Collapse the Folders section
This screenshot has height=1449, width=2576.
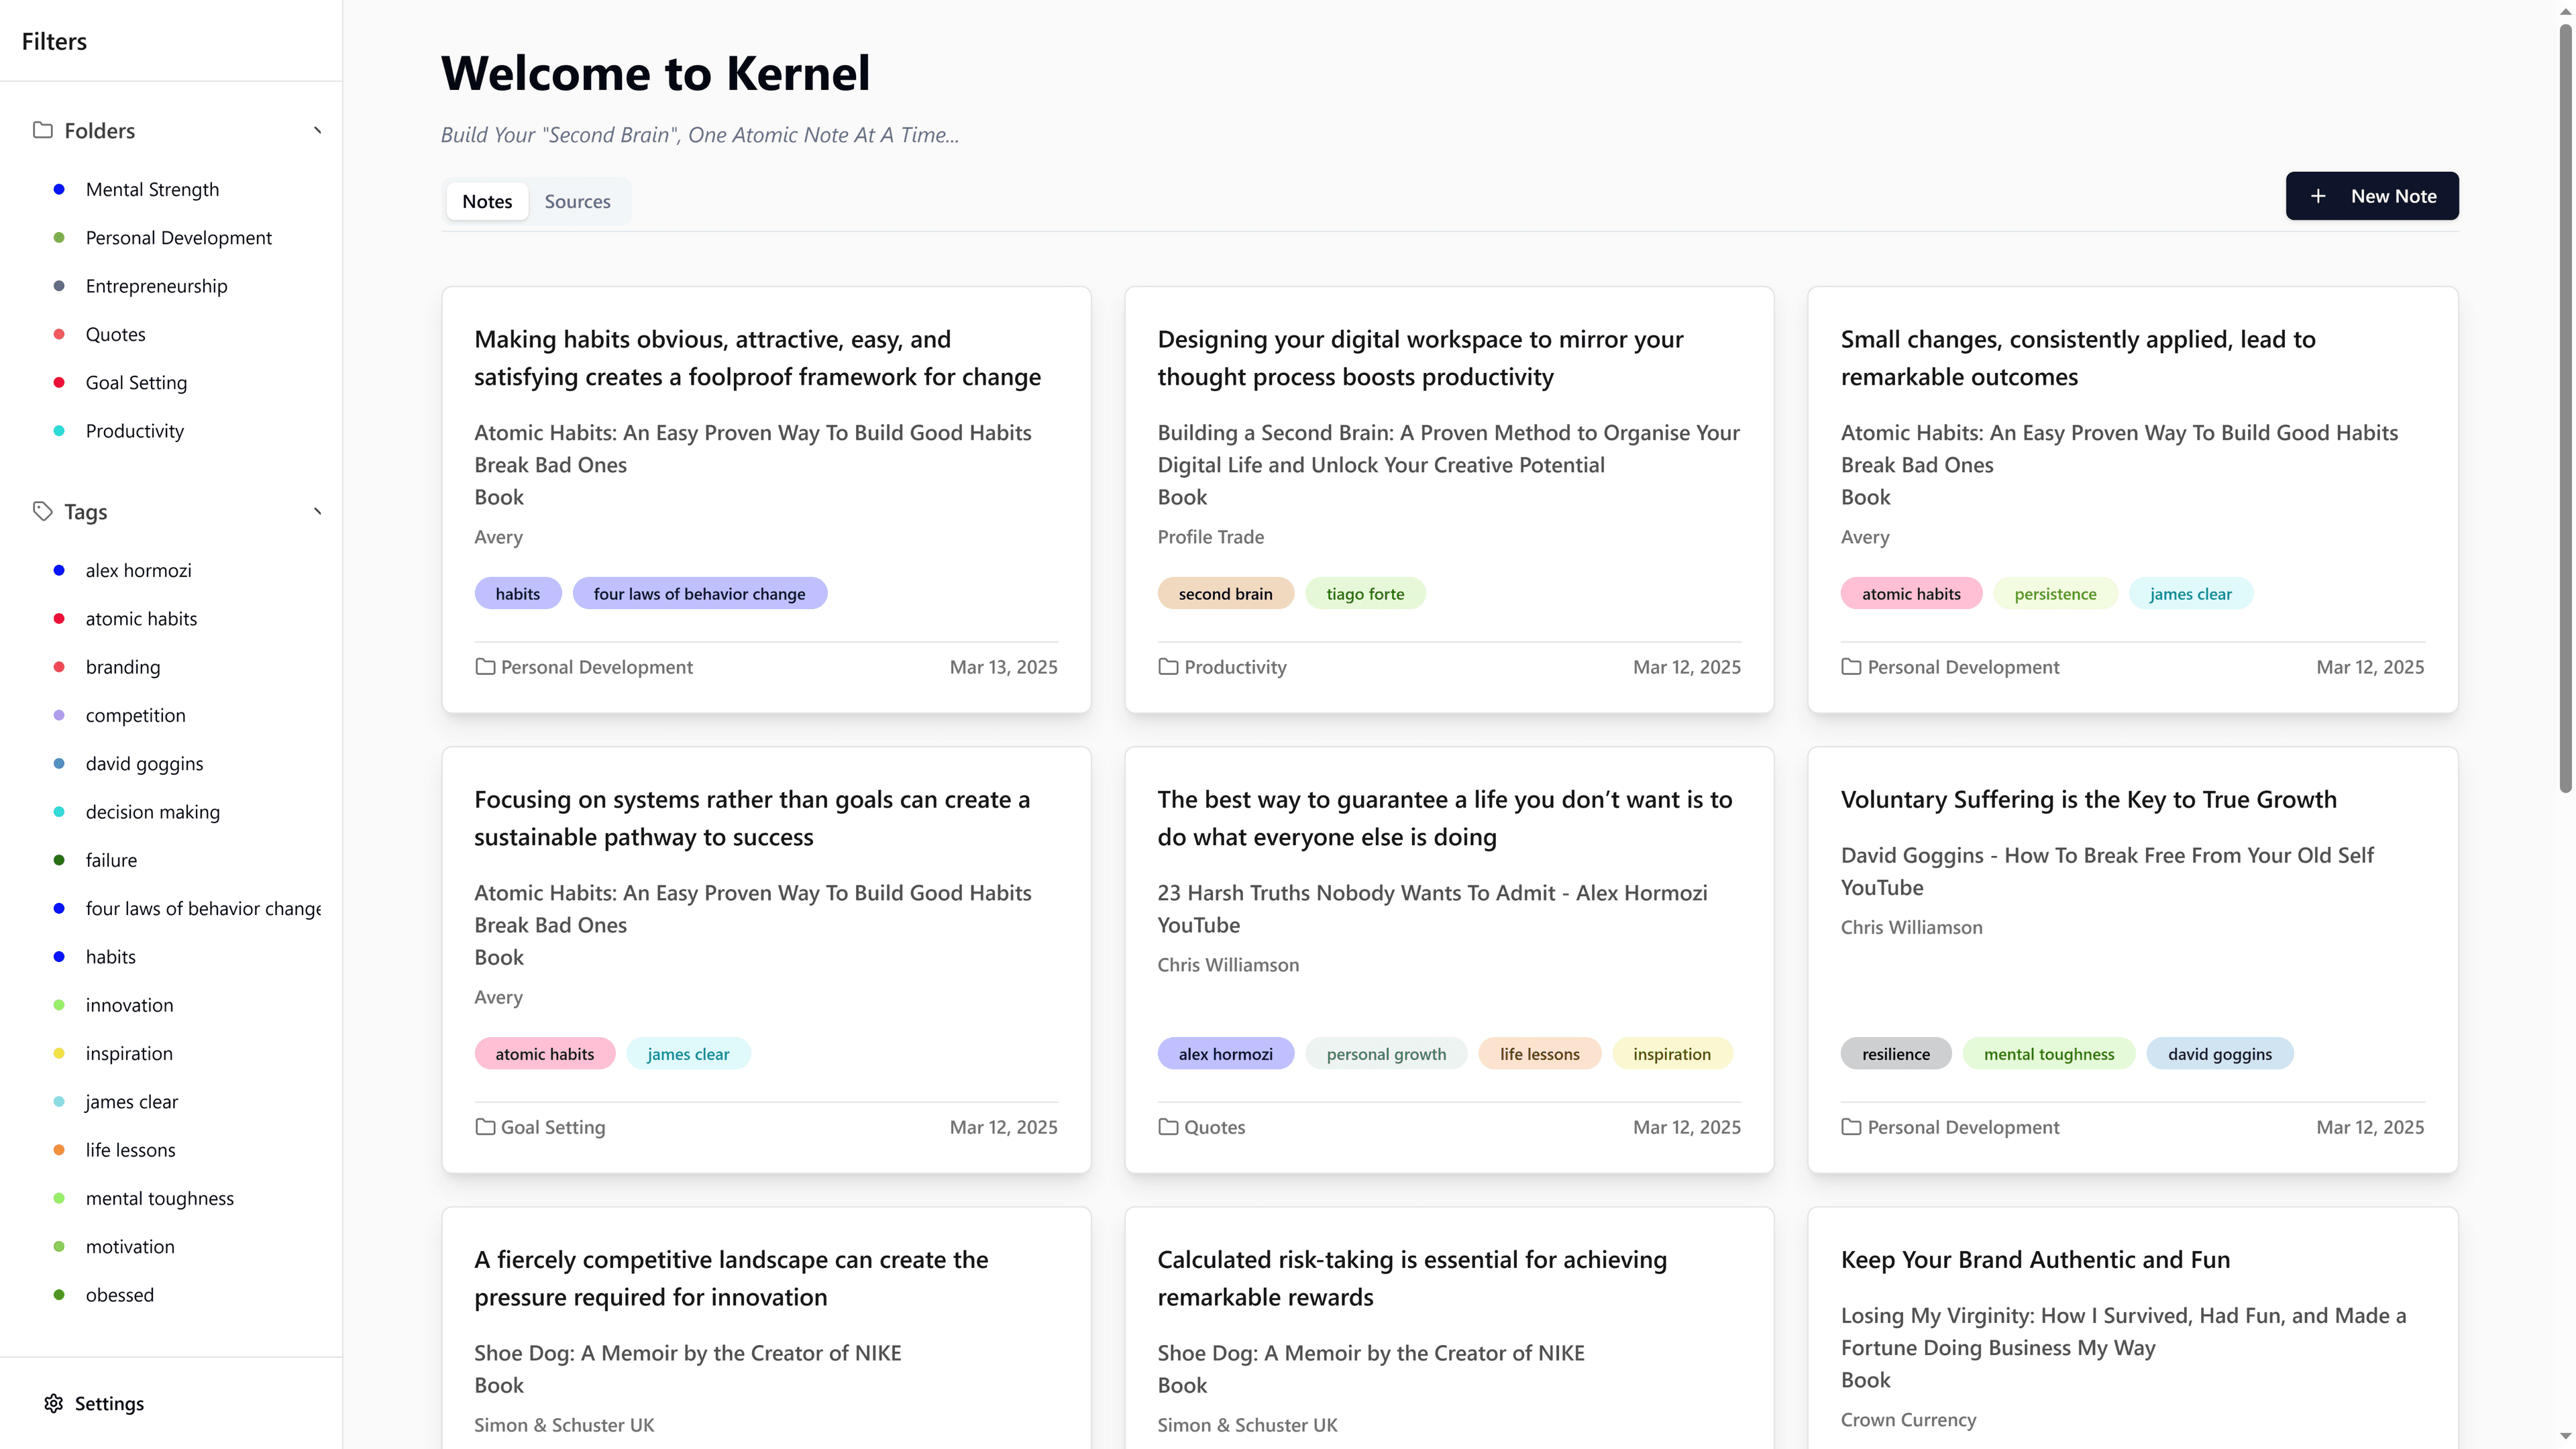tap(317, 130)
